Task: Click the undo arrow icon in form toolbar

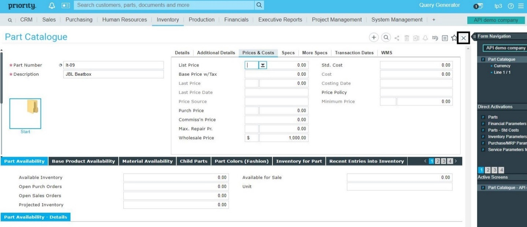Action: point(435,38)
